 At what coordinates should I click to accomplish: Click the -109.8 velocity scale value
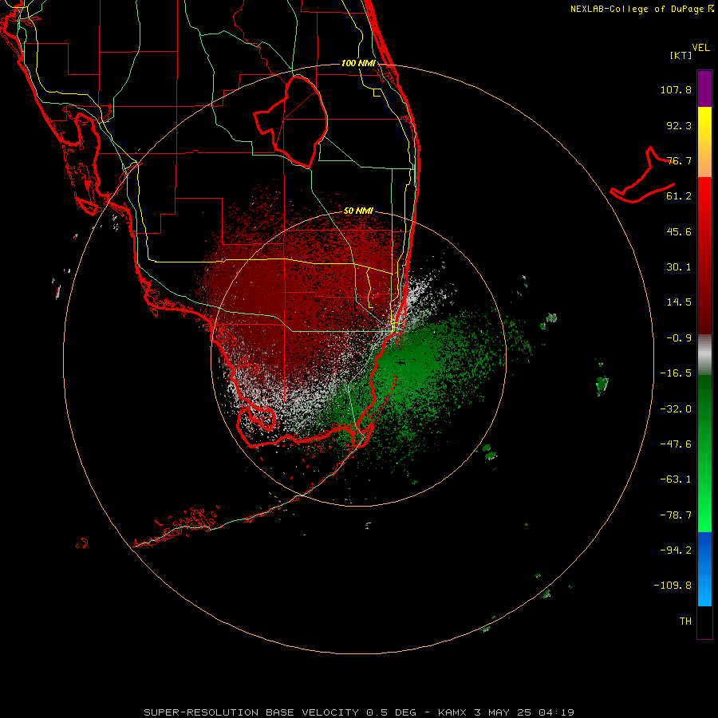673,586
